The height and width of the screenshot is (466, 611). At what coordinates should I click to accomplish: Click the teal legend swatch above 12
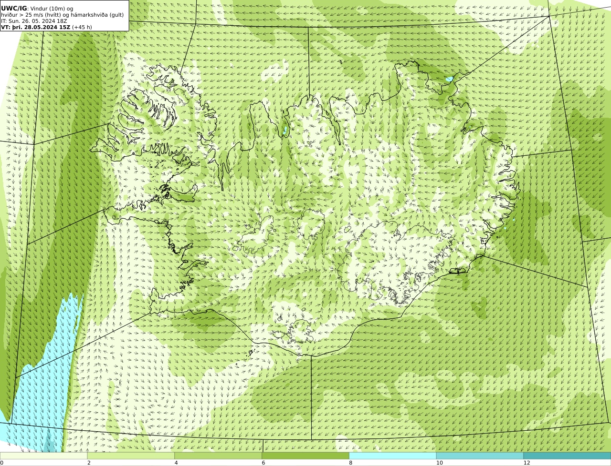[567, 456]
